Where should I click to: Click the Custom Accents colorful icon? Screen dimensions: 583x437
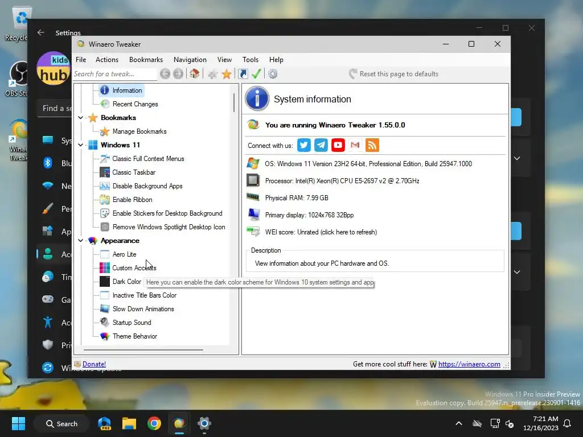[x=105, y=268]
